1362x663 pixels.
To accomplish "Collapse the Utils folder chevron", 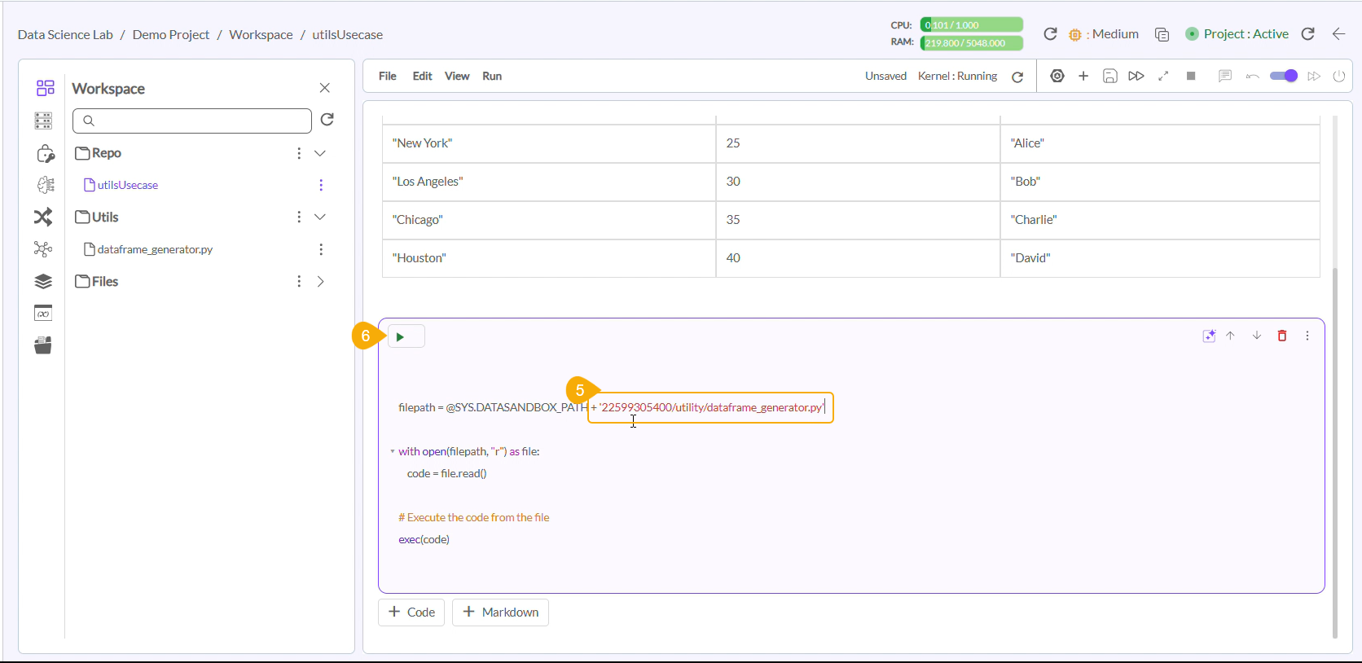I will [x=320, y=217].
